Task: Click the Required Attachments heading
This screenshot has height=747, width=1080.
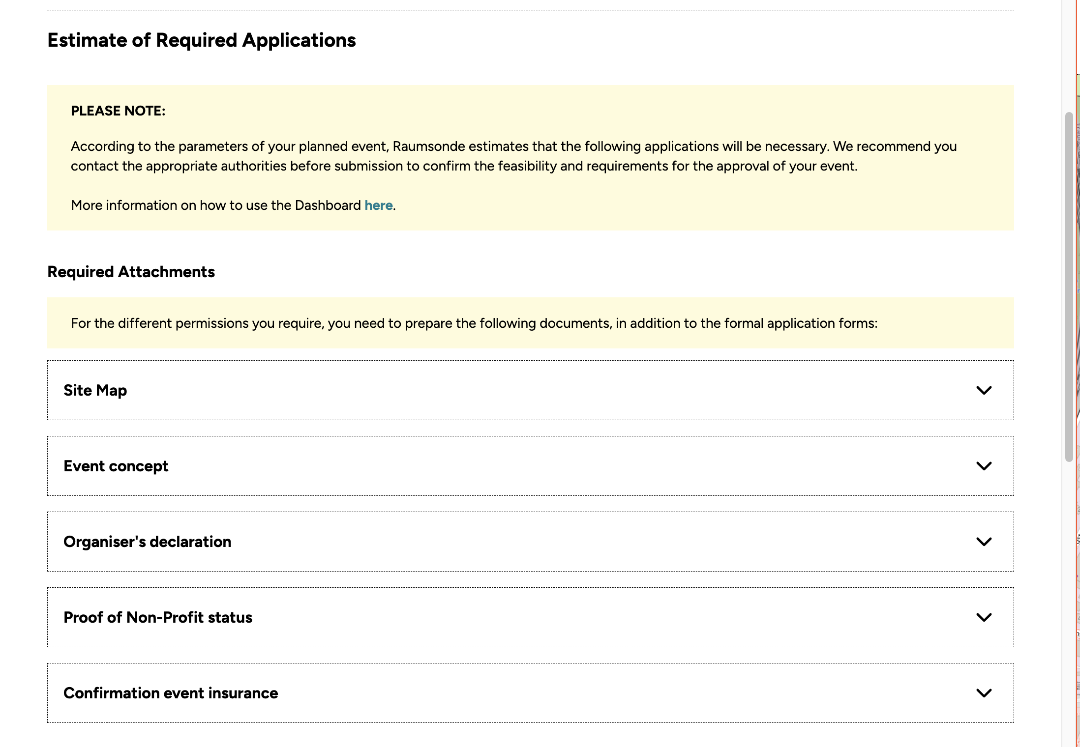Action: click(x=131, y=272)
